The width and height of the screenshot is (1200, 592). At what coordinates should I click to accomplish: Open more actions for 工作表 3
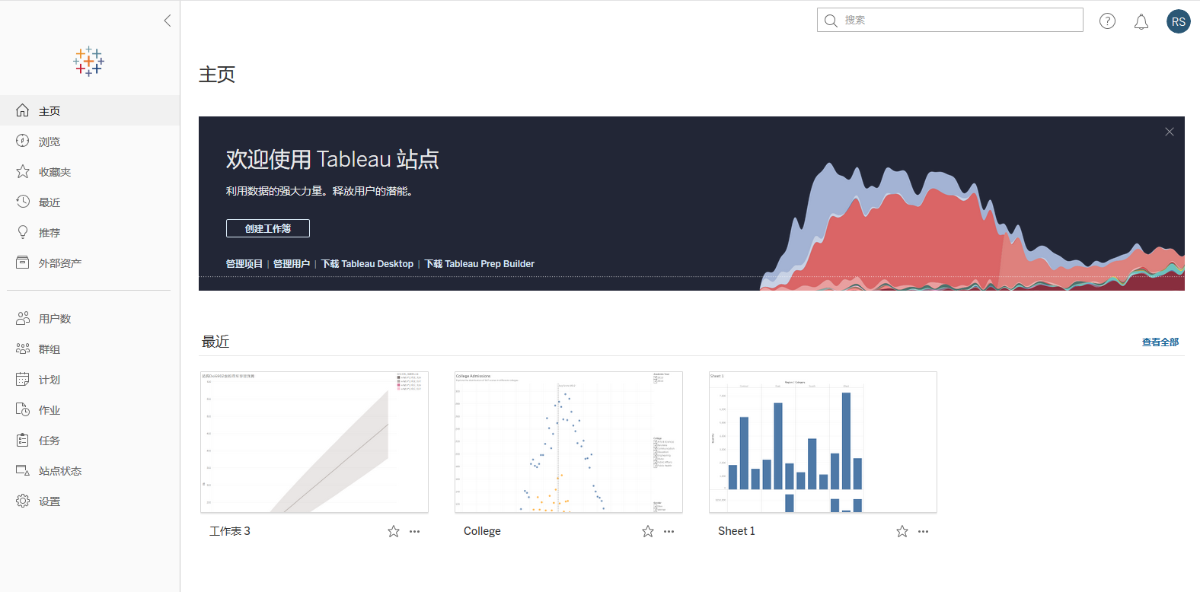coord(414,531)
